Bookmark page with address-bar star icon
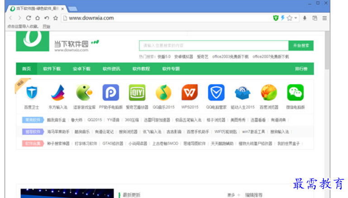The height and width of the screenshot is (198, 348). click(x=290, y=18)
